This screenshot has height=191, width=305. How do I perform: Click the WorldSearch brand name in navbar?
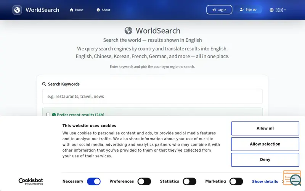[x=42, y=10]
